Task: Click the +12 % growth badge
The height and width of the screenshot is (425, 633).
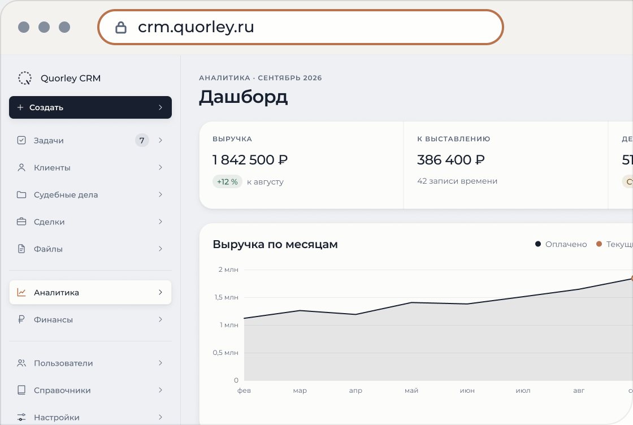Action: (227, 181)
